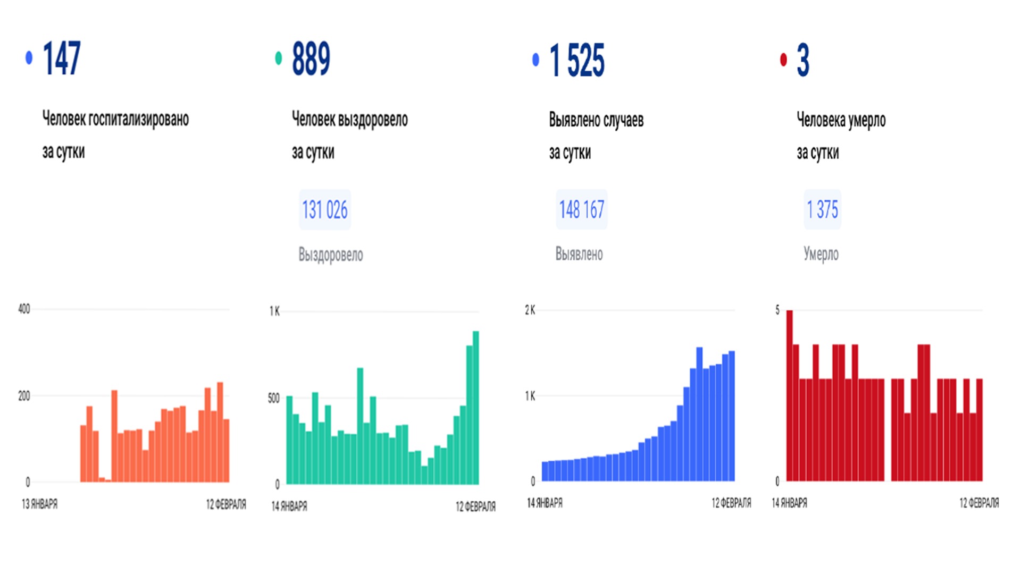Click the recovered daily count 889
Screen dimensions: 1021x574
point(311,58)
